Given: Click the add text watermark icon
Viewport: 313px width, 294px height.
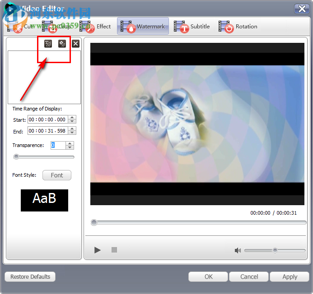Looking at the screenshot, I should pyautogui.click(x=48, y=44).
